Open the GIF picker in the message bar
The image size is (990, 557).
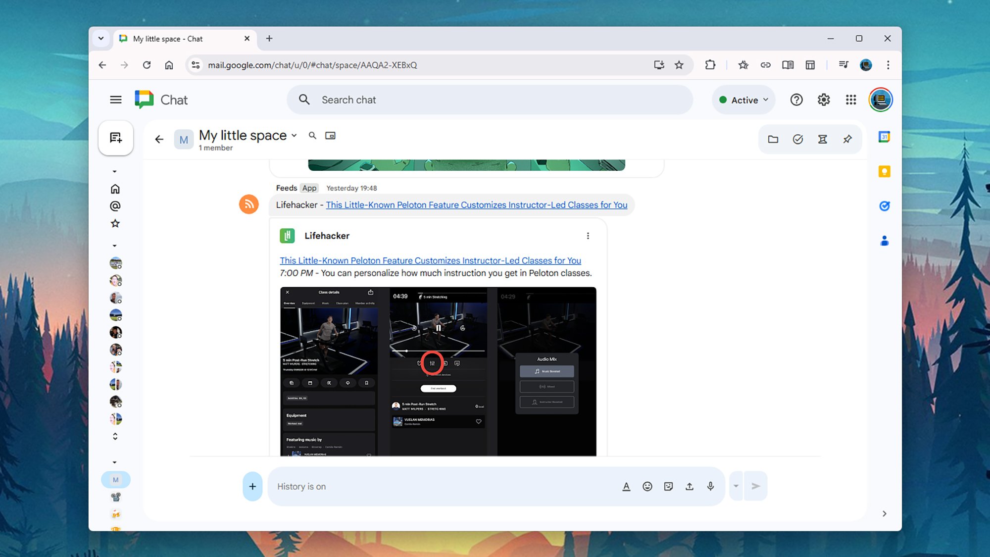coord(668,486)
